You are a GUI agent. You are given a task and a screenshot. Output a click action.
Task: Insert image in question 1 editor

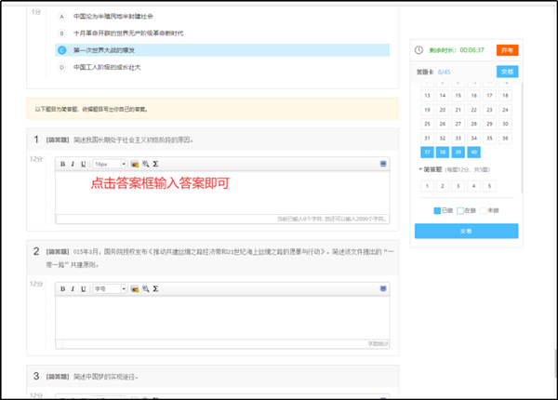click(x=135, y=164)
